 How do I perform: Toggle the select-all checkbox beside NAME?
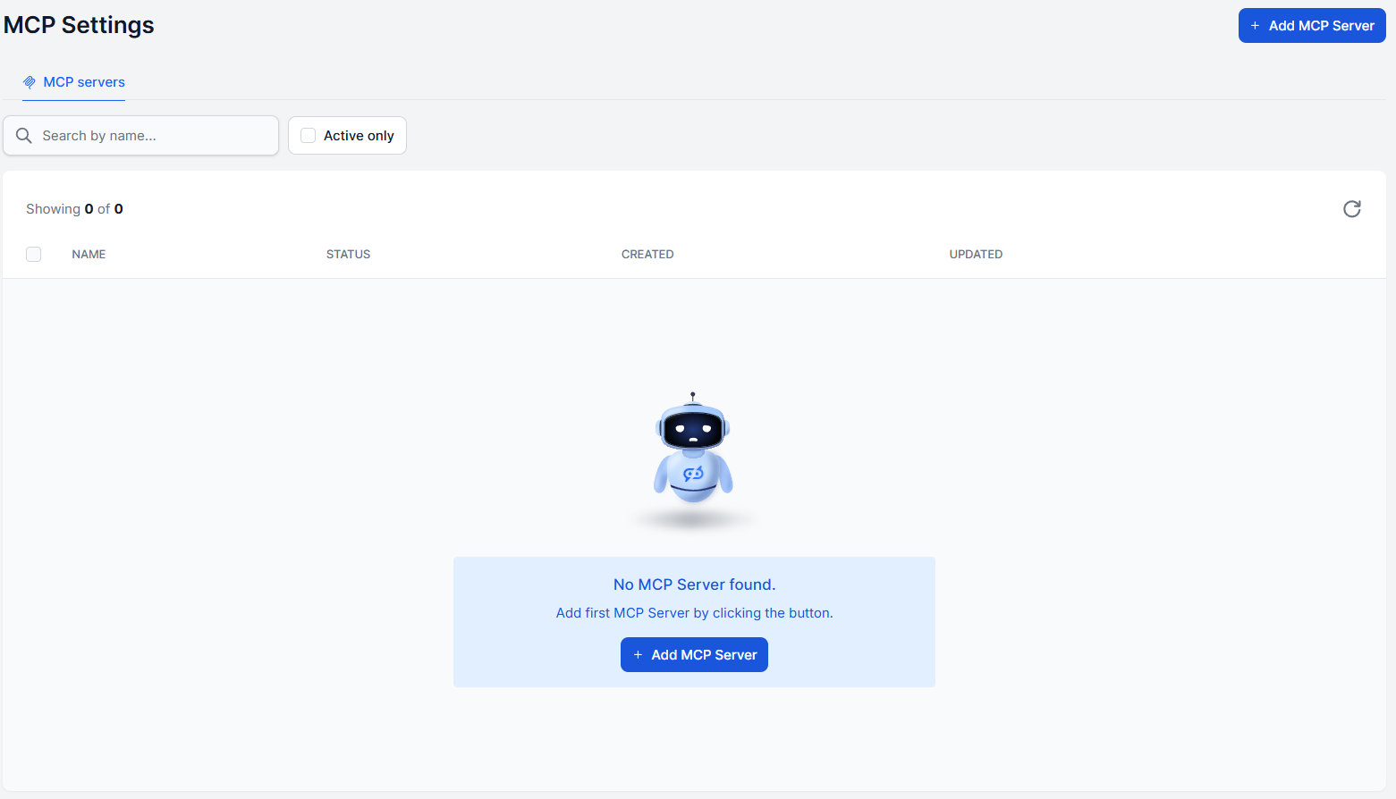pos(34,254)
